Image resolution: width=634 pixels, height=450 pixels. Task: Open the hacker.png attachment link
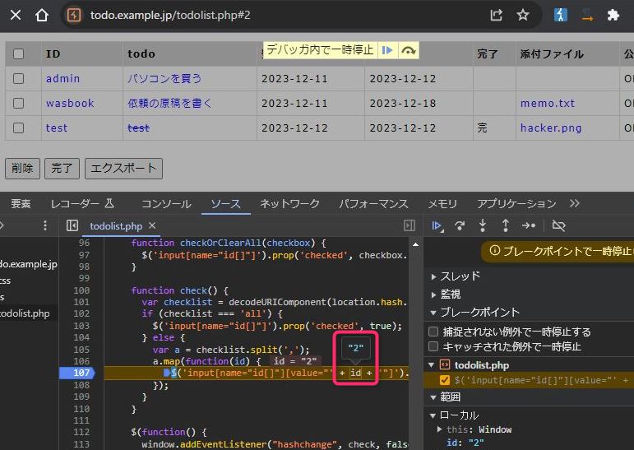[551, 128]
